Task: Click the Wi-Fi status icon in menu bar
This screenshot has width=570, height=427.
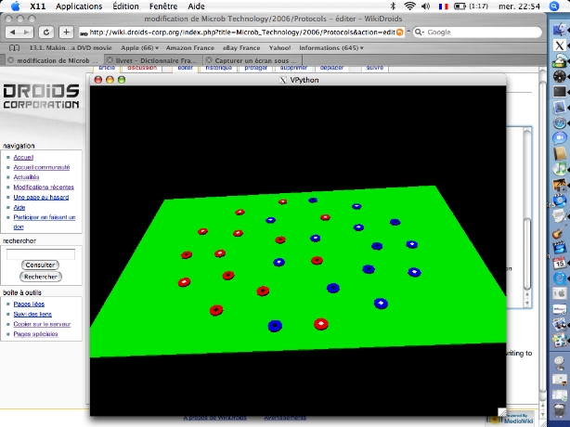Action: 410,6
